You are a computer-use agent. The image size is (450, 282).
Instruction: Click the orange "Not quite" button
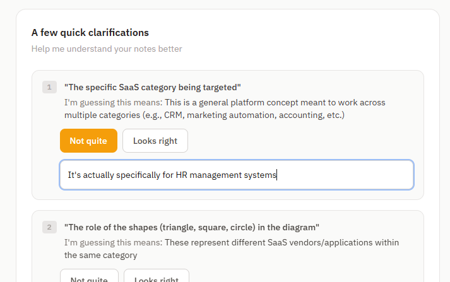coord(88,141)
